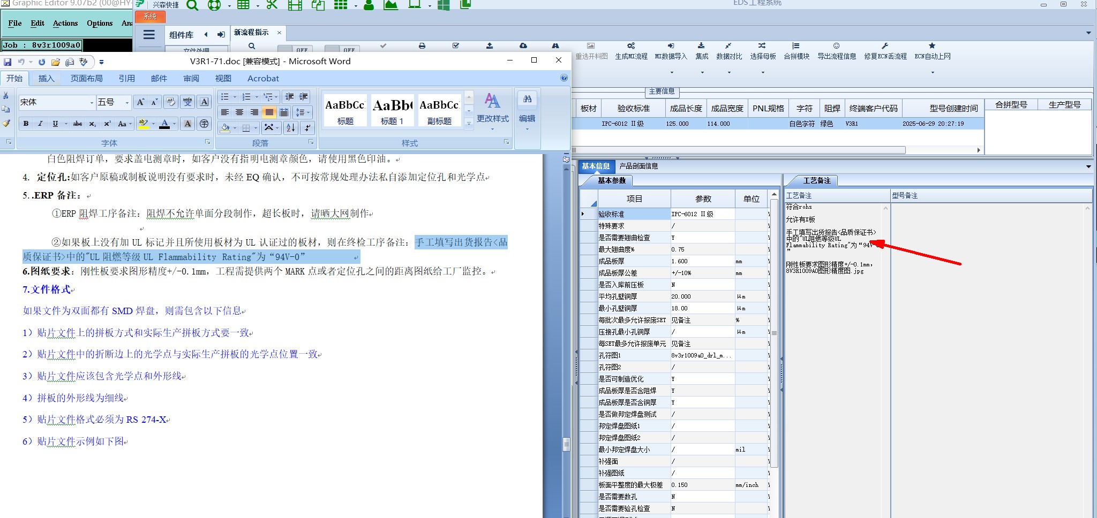This screenshot has height=518, width=1097.
Task: Select the Format Painter brush in Word
Action: (6, 123)
